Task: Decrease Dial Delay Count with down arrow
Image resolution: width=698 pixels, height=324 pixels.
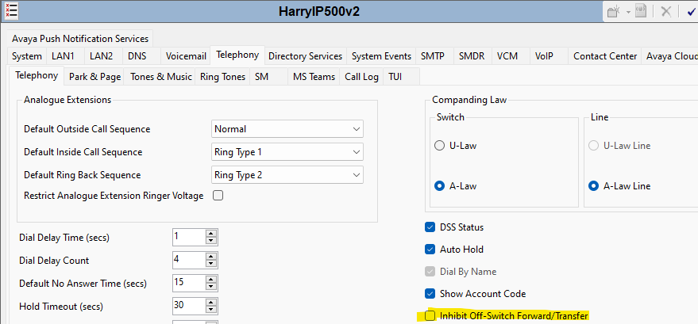Action: [211, 264]
